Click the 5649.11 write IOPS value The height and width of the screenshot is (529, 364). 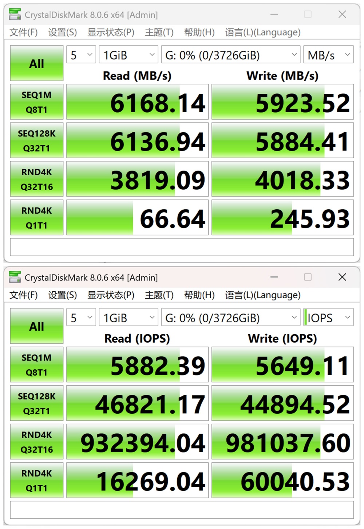282,365
